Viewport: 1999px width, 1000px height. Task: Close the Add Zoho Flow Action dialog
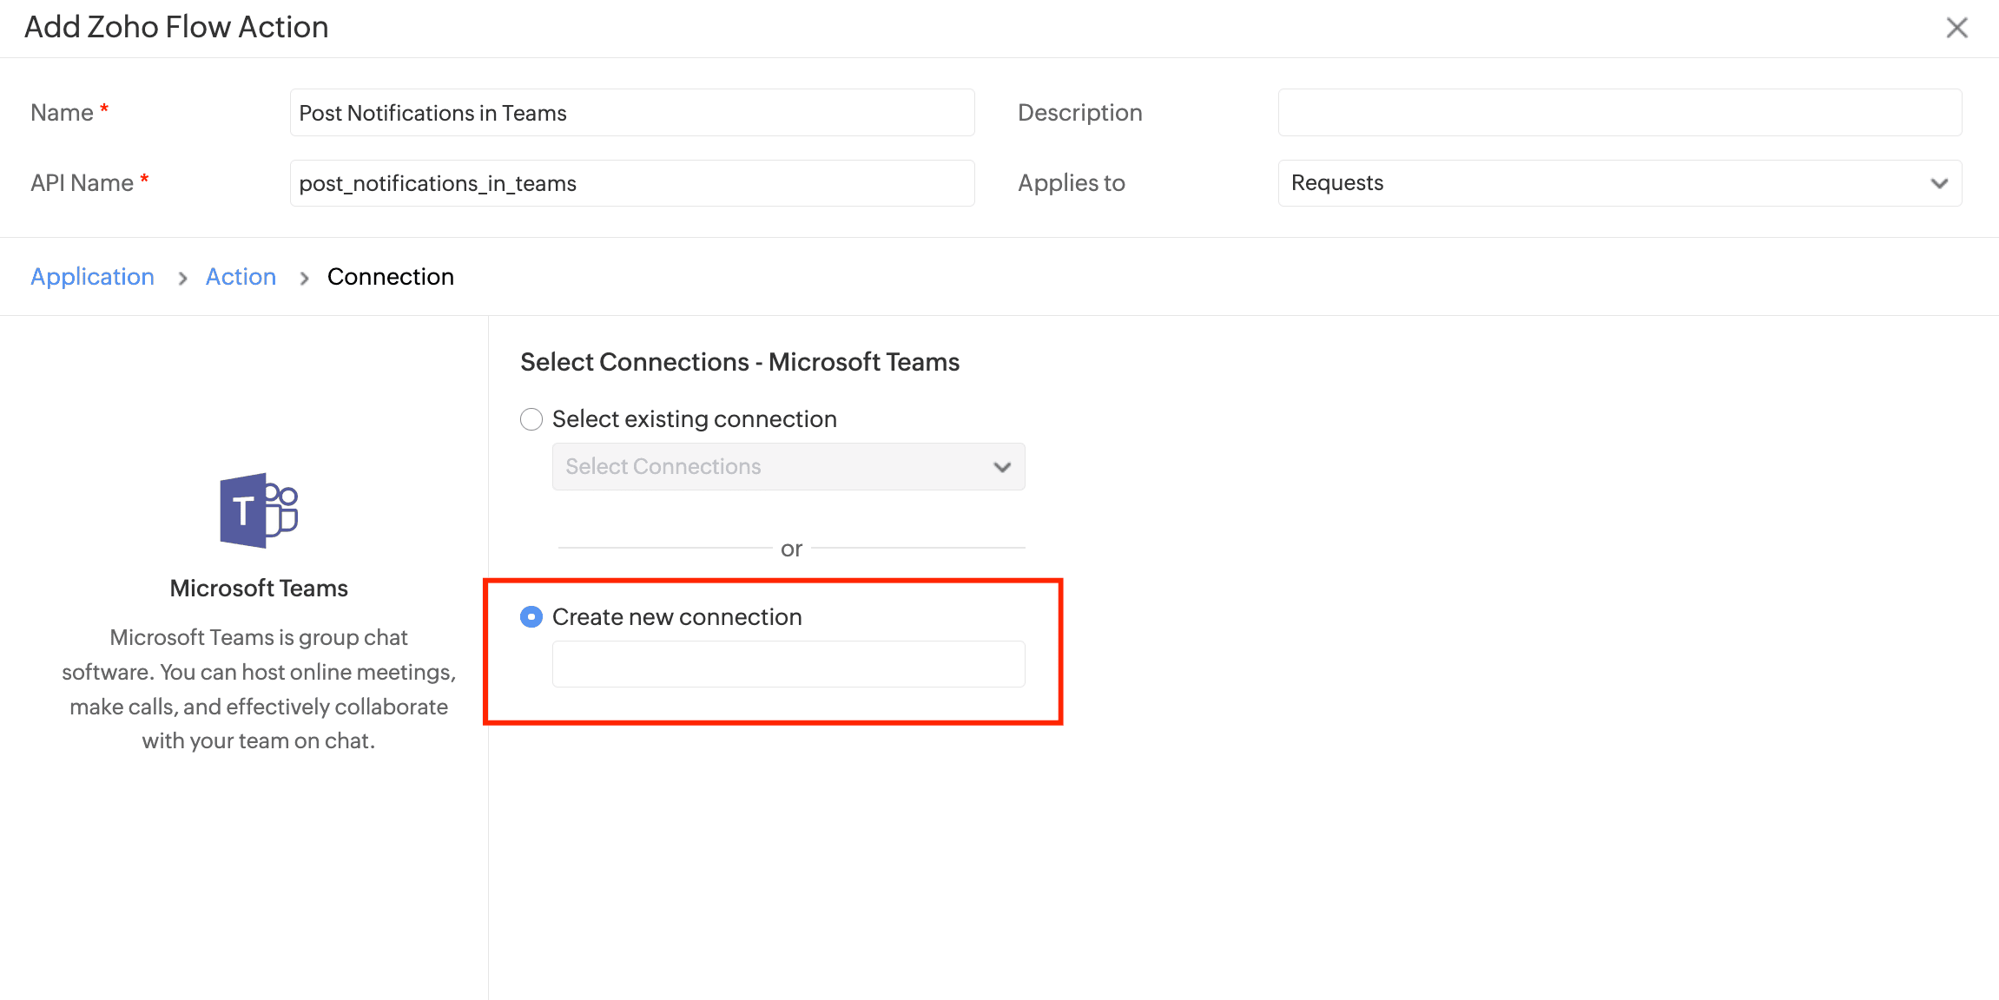(1956, 28)
